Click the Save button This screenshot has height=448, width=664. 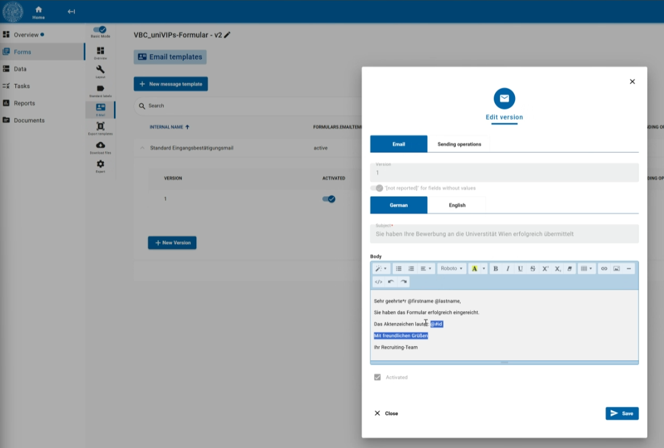(x=622, y=413)
